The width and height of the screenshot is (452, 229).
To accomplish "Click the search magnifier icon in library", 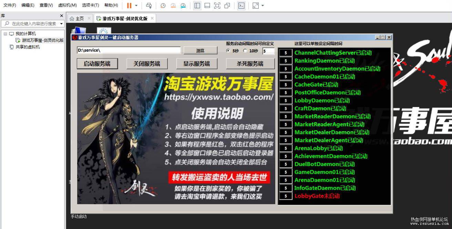I will [7, 23].
